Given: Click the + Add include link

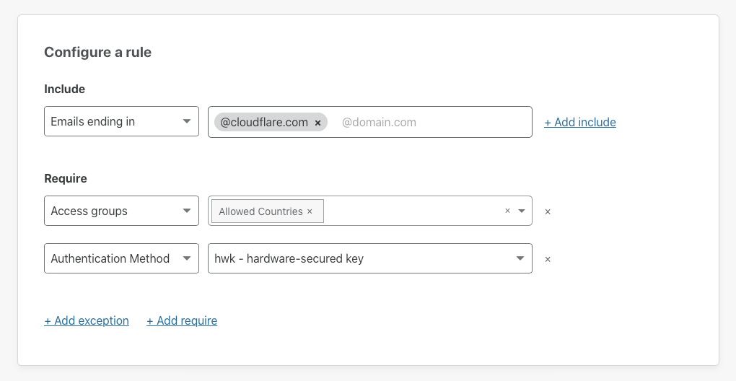Looking at the screenshot, I should 580,123.
